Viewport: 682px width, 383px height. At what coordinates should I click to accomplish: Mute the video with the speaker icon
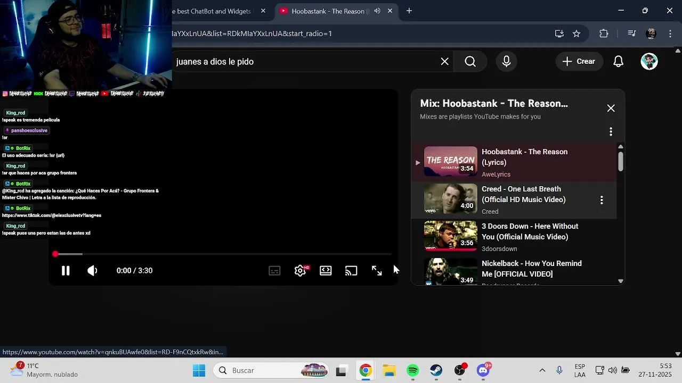click(x=92, y=271)
